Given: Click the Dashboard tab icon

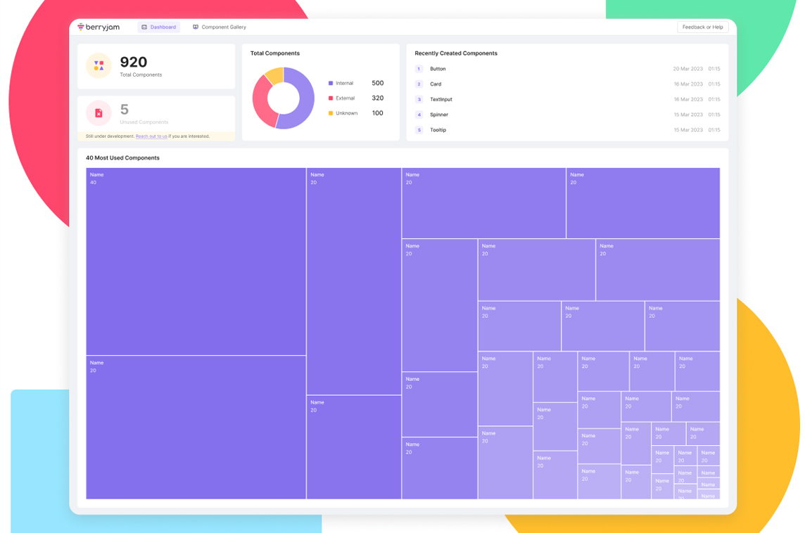Looking at the screenshot, I should coord(144,27).
